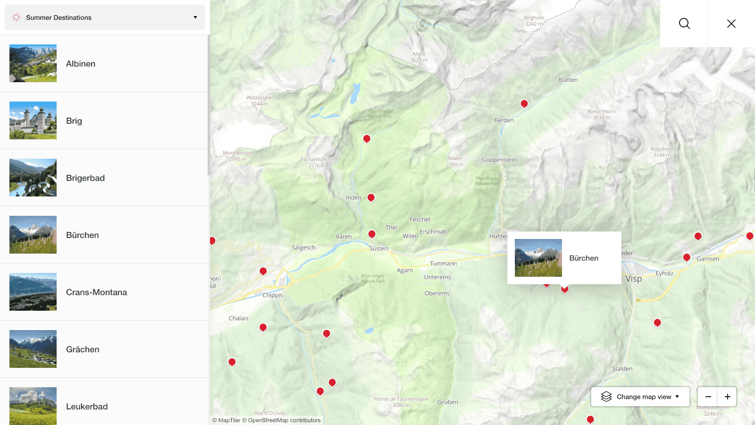Screen dimensions: 755x425
Task: Click the layers icon beside Change map view
Action: point(607,397)
